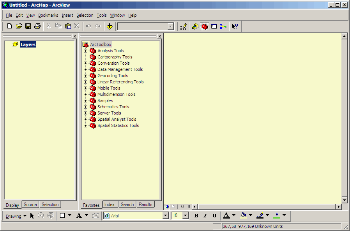Screen dimensions: 350x231
Task: Show the Command Line window
Action: click(x=214, y=26)
